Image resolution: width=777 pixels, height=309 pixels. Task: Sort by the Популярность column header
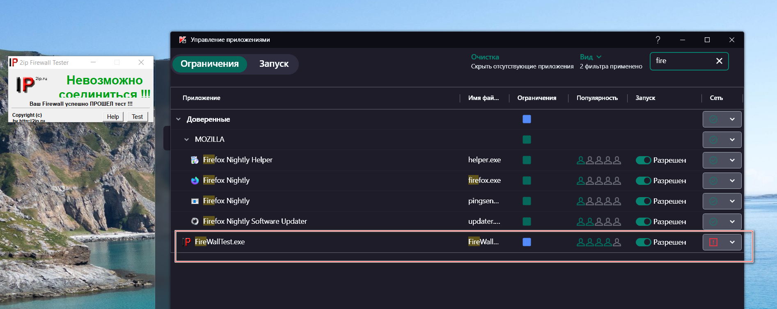click(x=597, y=98)
